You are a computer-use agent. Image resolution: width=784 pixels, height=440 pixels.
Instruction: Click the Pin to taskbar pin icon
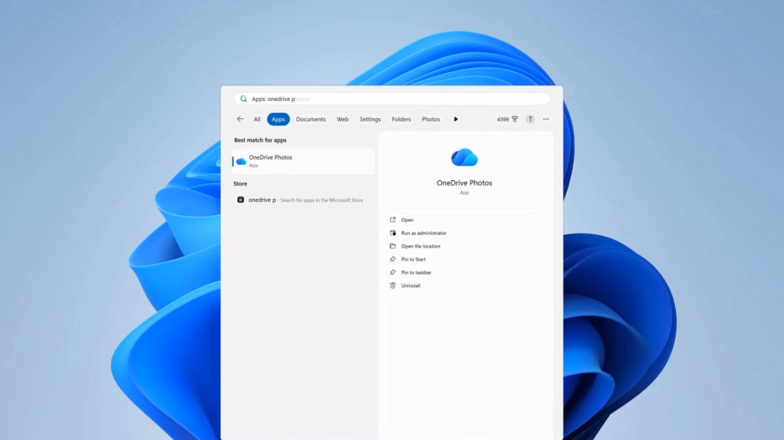pyautogui.click(x=393, y=272)
